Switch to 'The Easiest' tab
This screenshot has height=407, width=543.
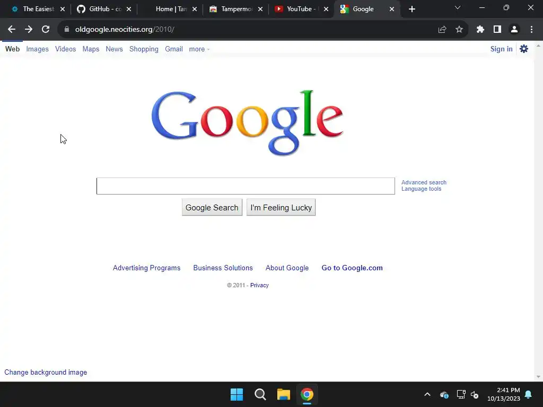33,9
